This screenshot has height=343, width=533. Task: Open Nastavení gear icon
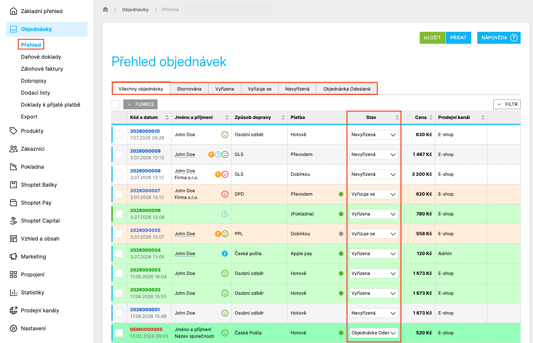[x=13, y=328]
